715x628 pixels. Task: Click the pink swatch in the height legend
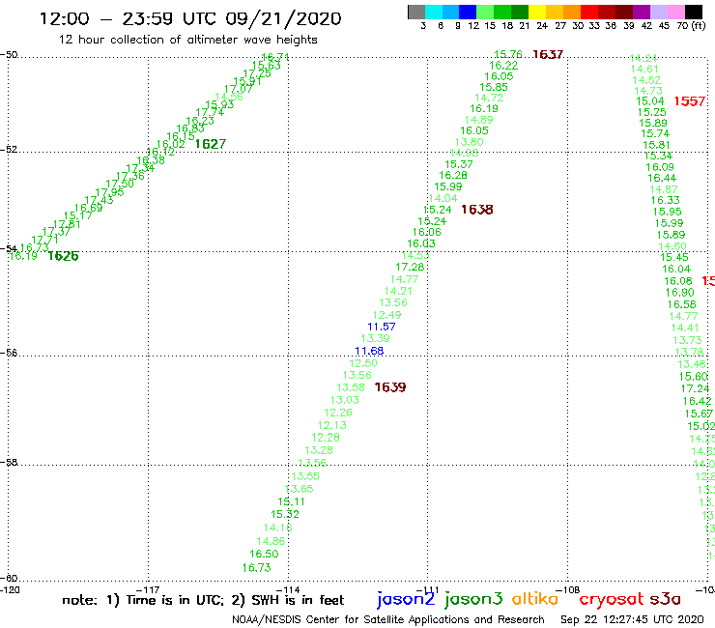[676, 12]
